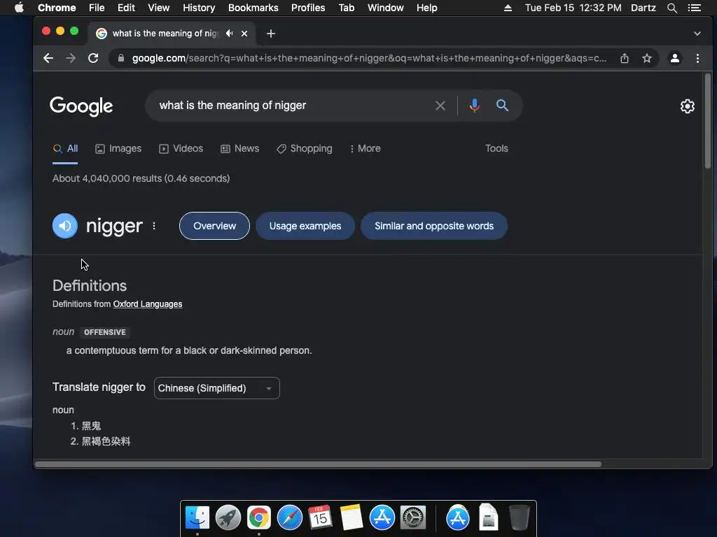Open Chrome three-dot menu
The image size is (717, 537).
click(697, 58)
